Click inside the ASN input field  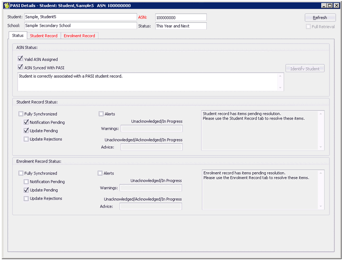(180, 17)
